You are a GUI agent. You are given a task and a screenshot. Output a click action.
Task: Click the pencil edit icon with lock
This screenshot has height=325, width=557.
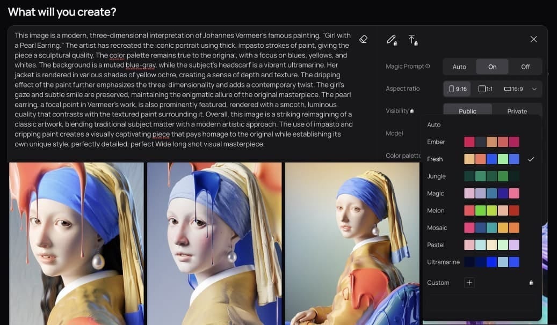(x=392, y=40)
